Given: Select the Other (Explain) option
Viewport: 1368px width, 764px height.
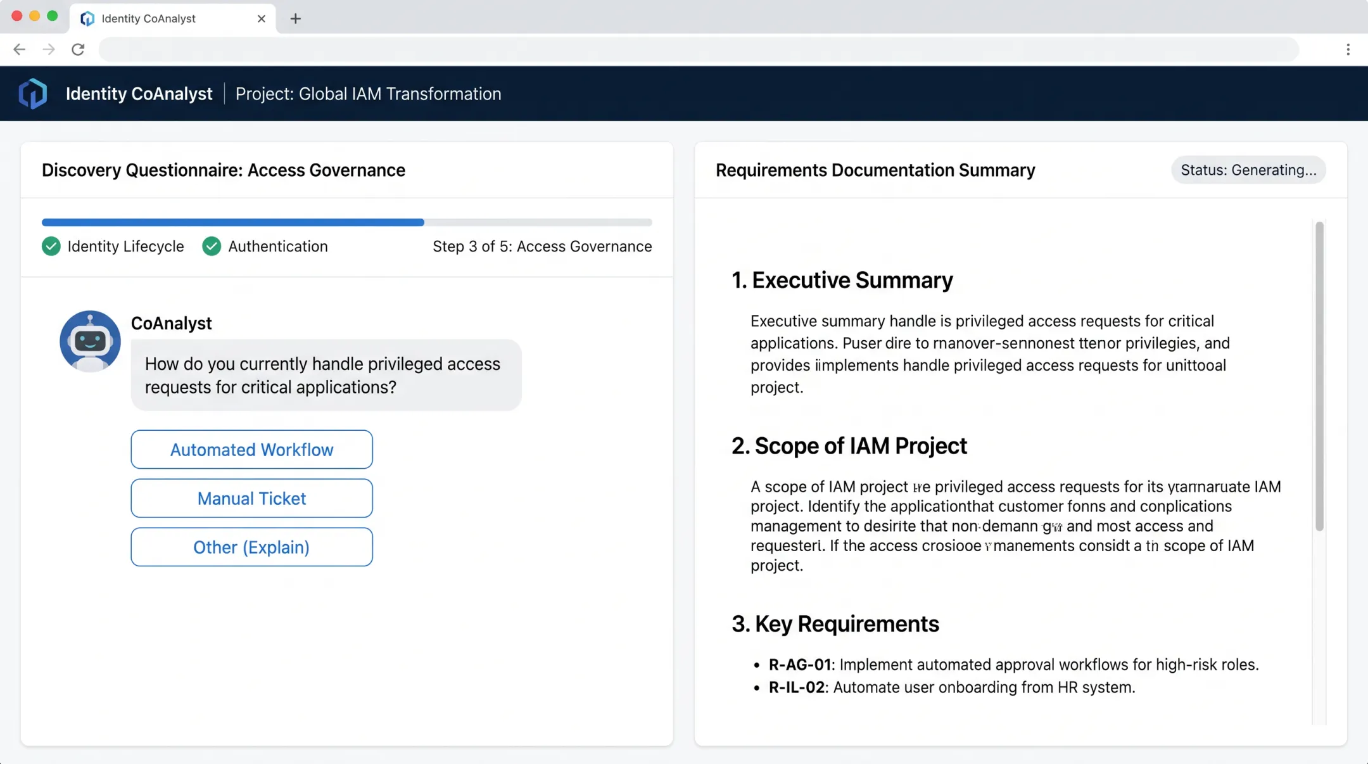Looking at the screenshot, I should [251, 547].
